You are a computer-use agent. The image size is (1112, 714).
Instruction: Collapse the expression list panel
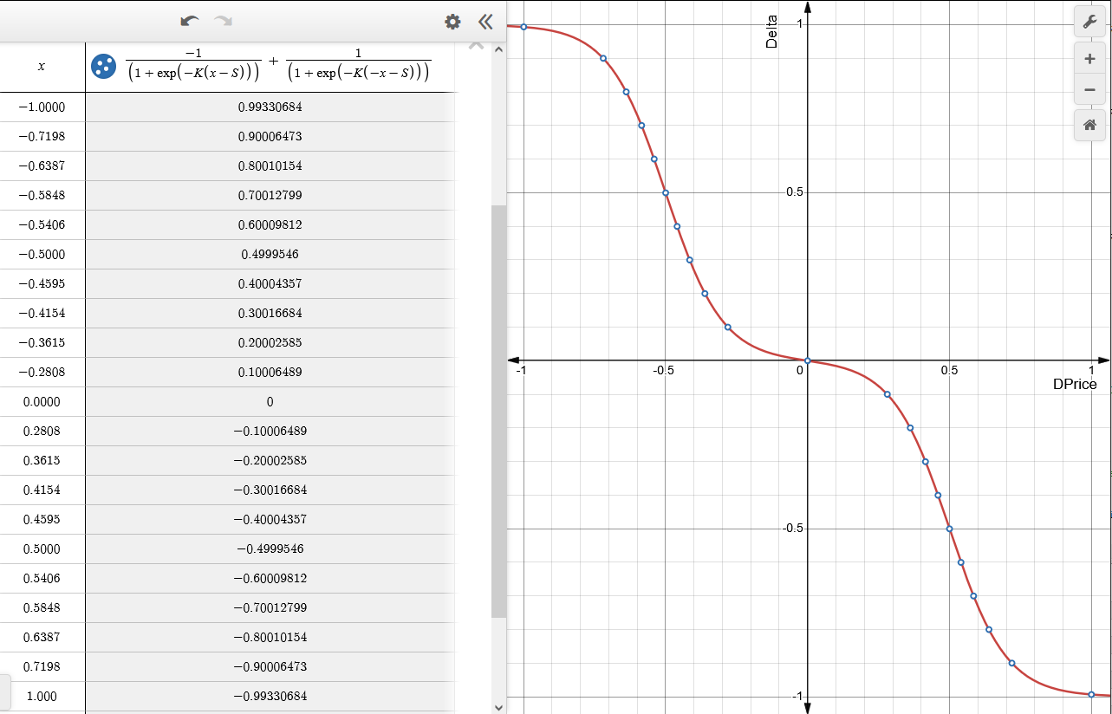point(485,22)
